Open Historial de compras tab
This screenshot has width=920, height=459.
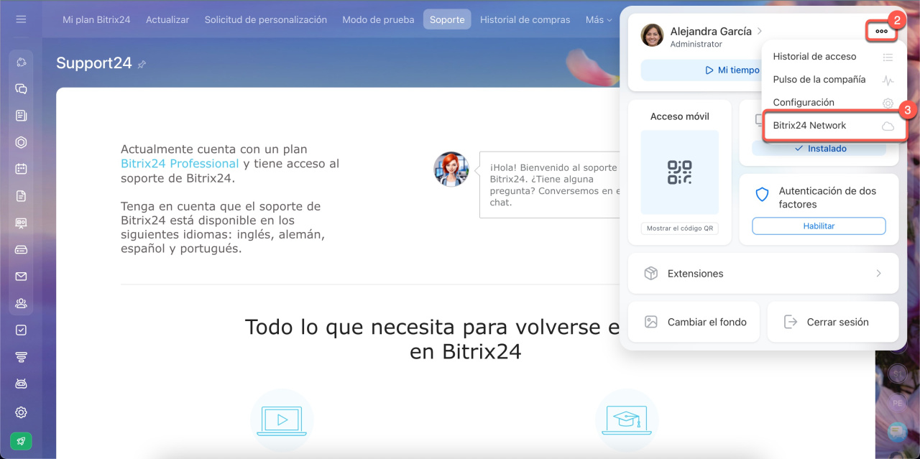(x=525, y=19)
